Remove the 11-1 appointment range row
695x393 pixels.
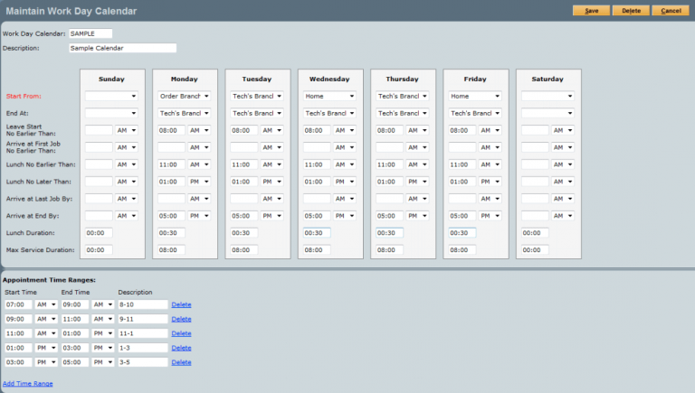pos(181,333)
